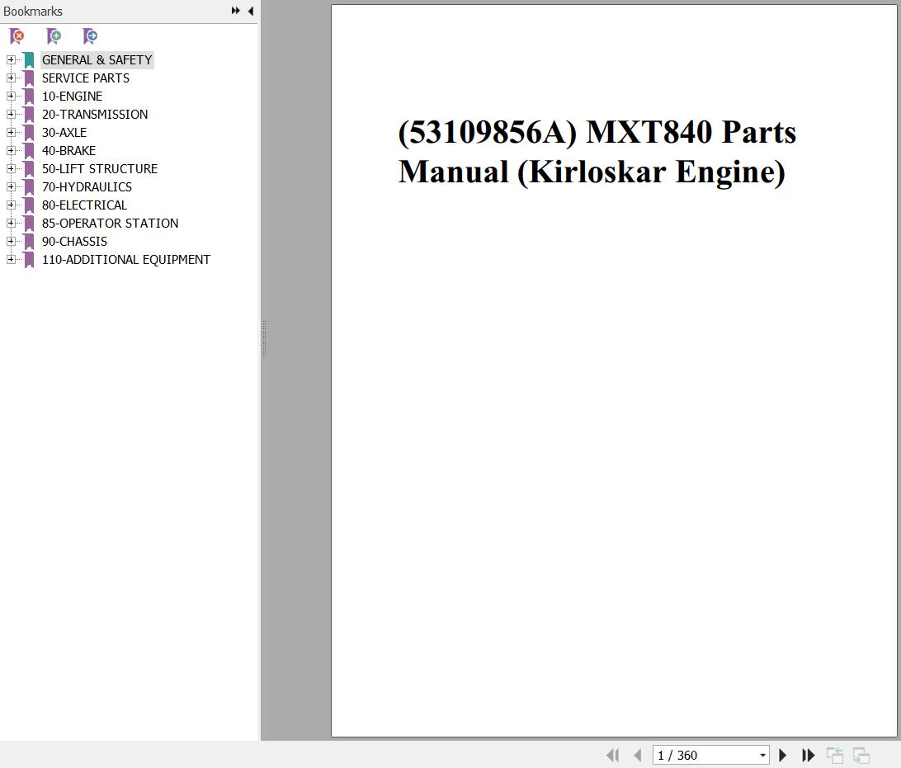Screen dimensions: 901x768
Task: Go to the 90-CHASSIS section
Action: coord(75,241)
